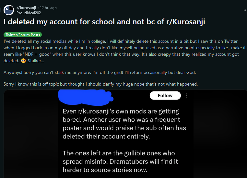The width and height of the screenshot is (247, 178).
Task: Click the 'Dramatubers will find it' tweet line
Action: coord(144,161)
